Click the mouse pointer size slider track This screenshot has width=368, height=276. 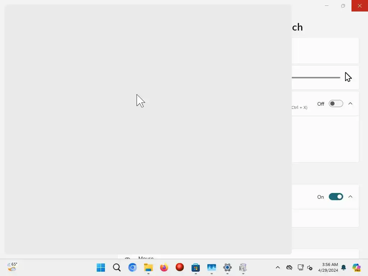click(316, 78)
